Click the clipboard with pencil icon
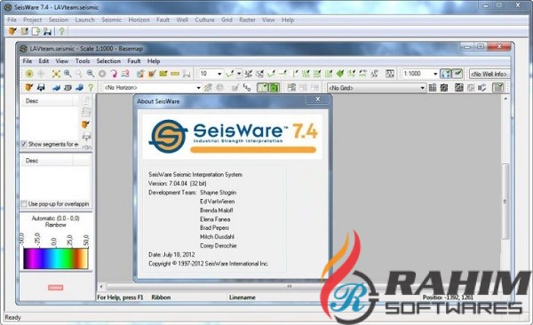This screenshot has height=325, width=533. pyautogui.click(x=140, y=74)
